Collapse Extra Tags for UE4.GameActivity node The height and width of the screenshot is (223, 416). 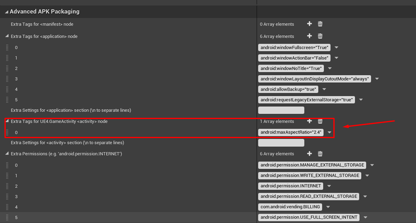coord(7,121)
